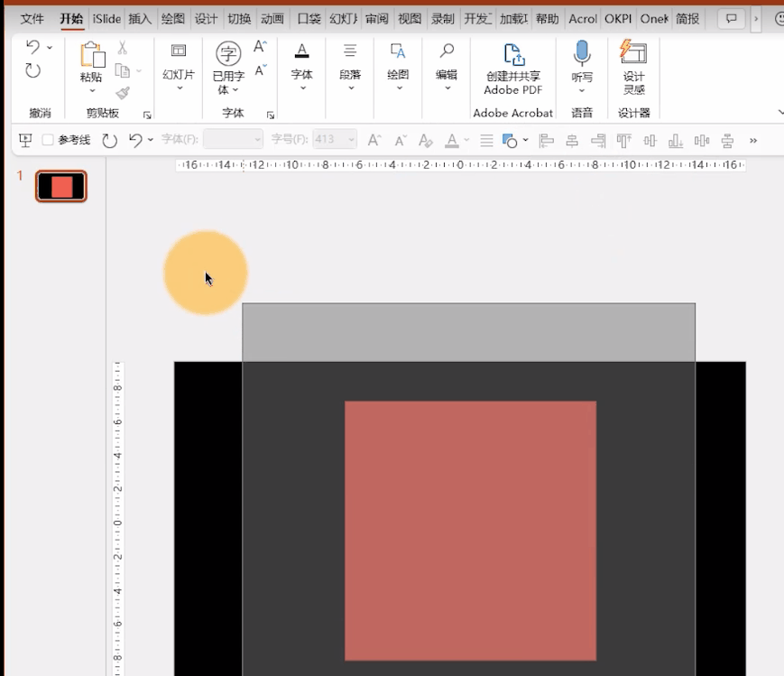
Task: Click the align middle vertically icon
Action: (650, 141)
